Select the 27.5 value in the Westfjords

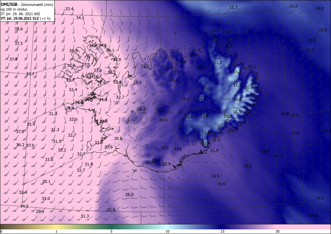point(86,65)
